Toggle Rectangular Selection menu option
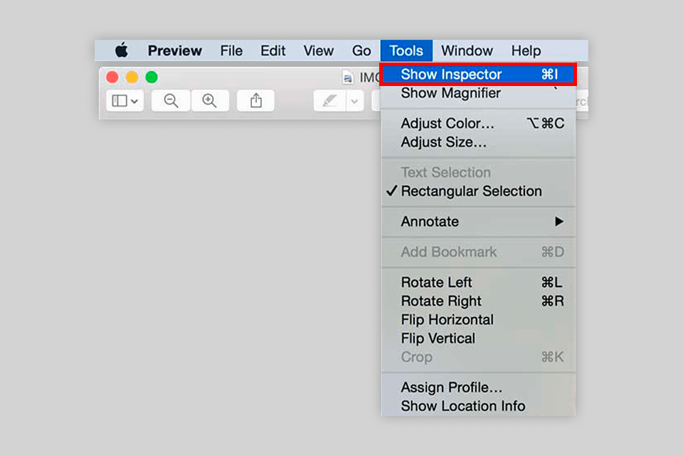Viewport: 683px width, 455px height. tap(471, 191)
